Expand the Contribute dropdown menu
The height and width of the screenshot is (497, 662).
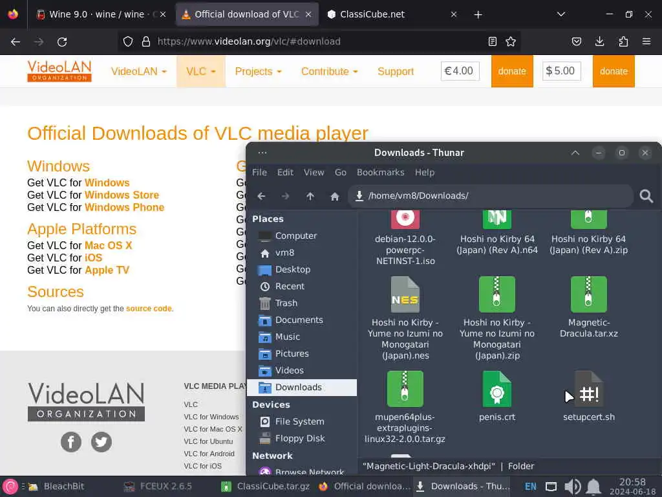pyautogui.click(x=330, y=71)
